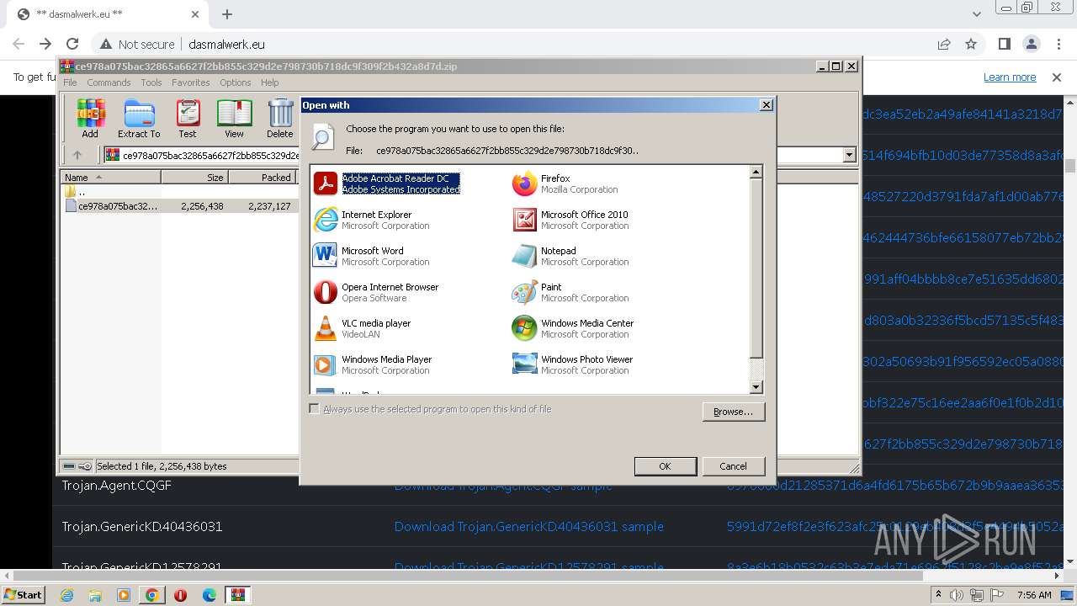1077x606 pixels.
Task: Reload the page in Chrome
Action: click(x=72, y=44)
